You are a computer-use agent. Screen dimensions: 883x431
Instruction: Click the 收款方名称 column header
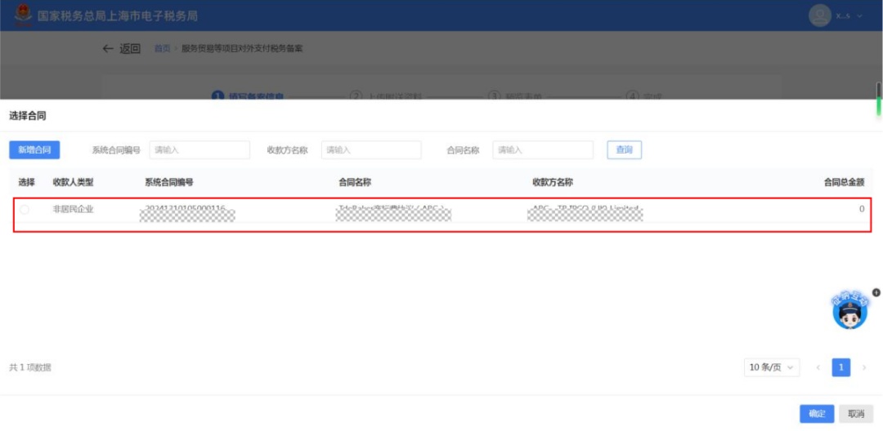click(553, 183)
